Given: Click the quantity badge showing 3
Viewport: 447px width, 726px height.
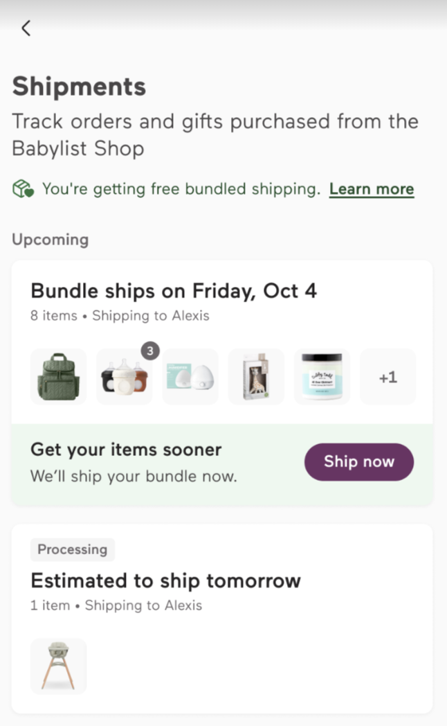Looking at the screenshot, I should click(x=149, y=351).
